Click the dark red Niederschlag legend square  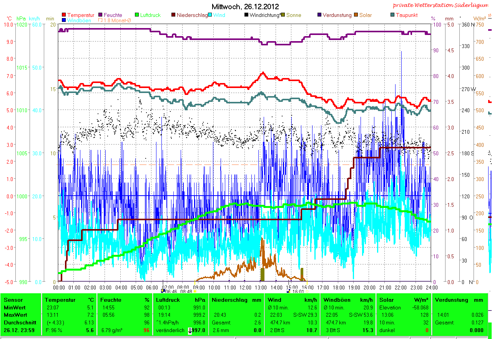point(173,15)
